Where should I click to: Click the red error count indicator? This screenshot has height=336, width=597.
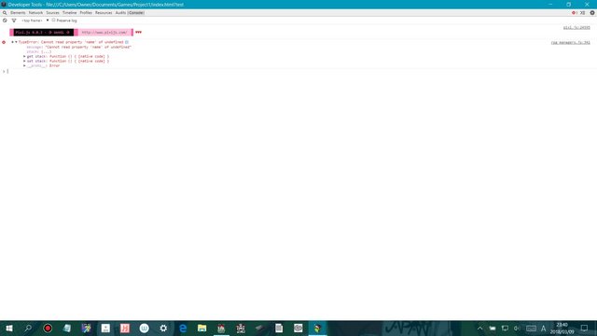point(575,12)
